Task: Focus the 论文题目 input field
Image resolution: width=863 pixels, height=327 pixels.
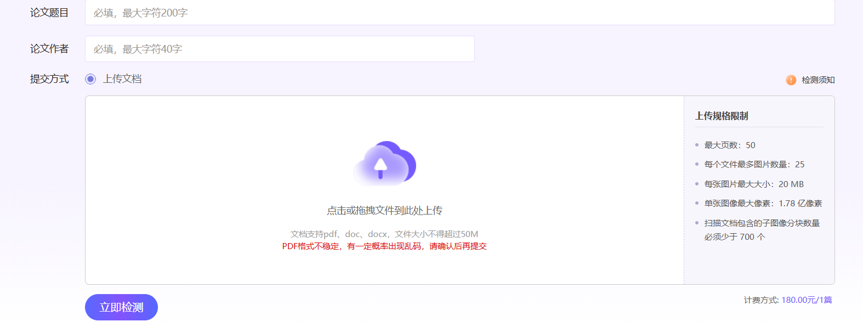Action: [459, 13]
